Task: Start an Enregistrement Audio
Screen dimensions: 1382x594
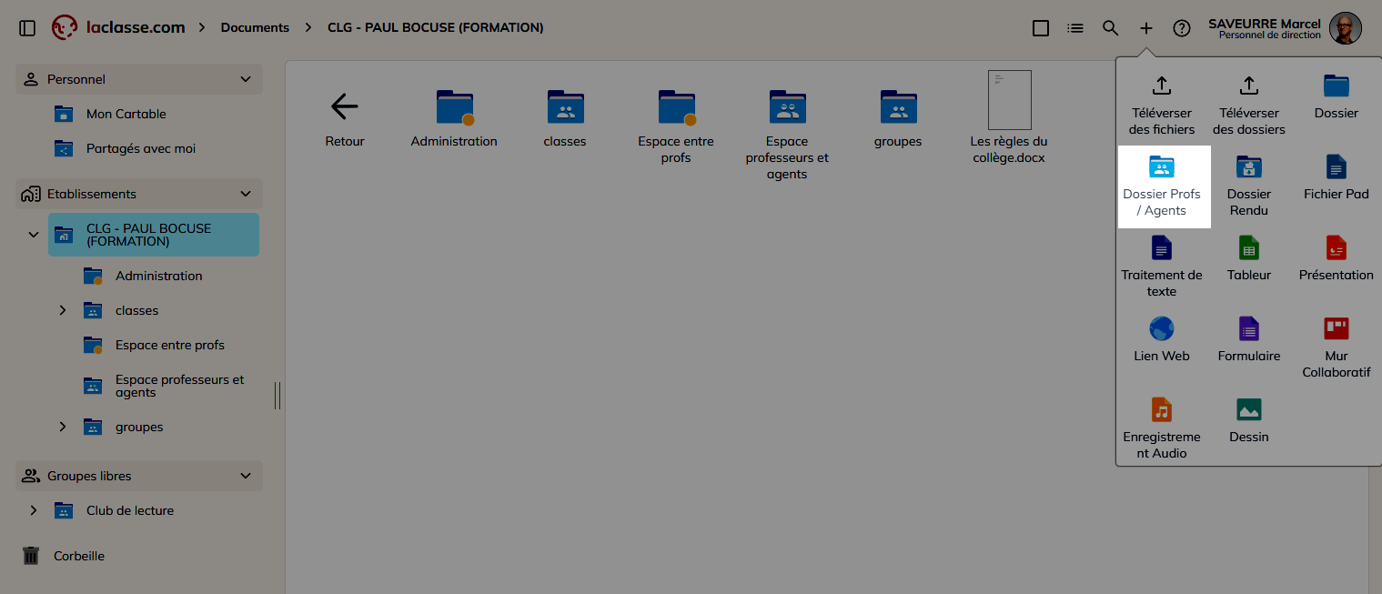Action: point(1162,428)
